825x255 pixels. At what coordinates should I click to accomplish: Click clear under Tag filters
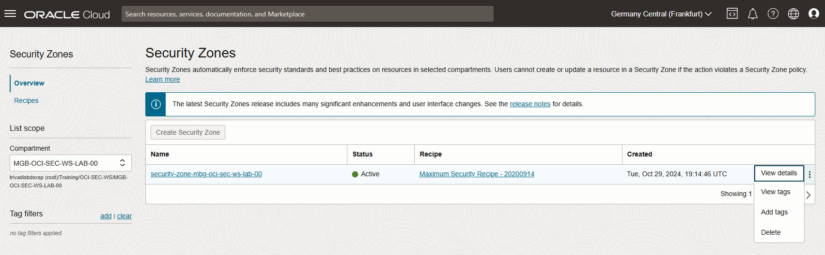pyautogui.click(x=125, y=216)
